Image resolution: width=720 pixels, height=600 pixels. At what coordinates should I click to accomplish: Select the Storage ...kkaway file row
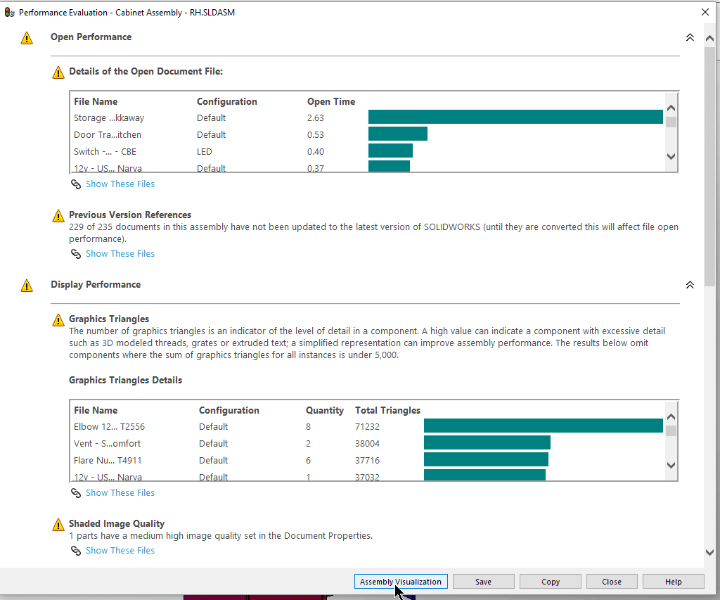coord(109,118)
